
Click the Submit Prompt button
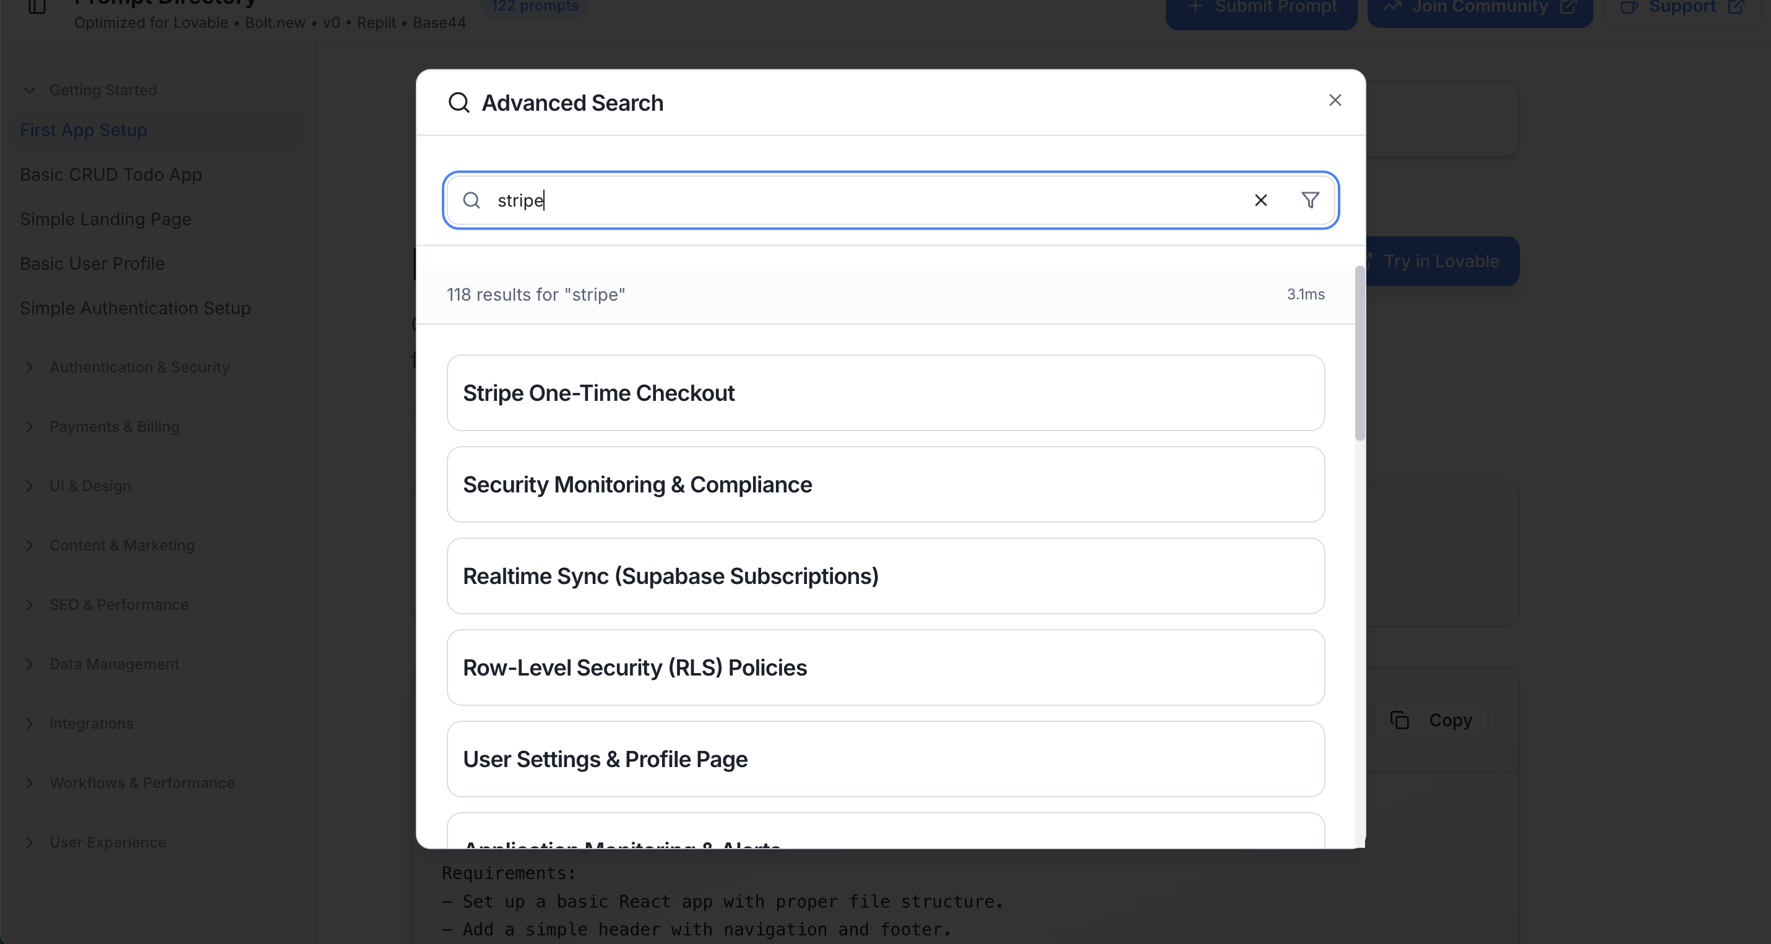(x=1261, y=10)
